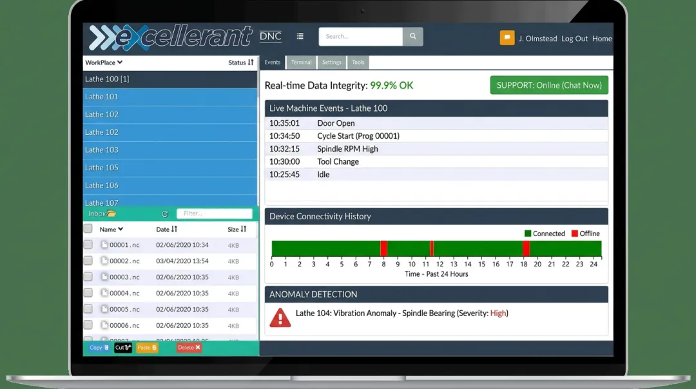Open the list menu icon beside DNC
The height and width of the screenshot is (389, 696).
300,37
